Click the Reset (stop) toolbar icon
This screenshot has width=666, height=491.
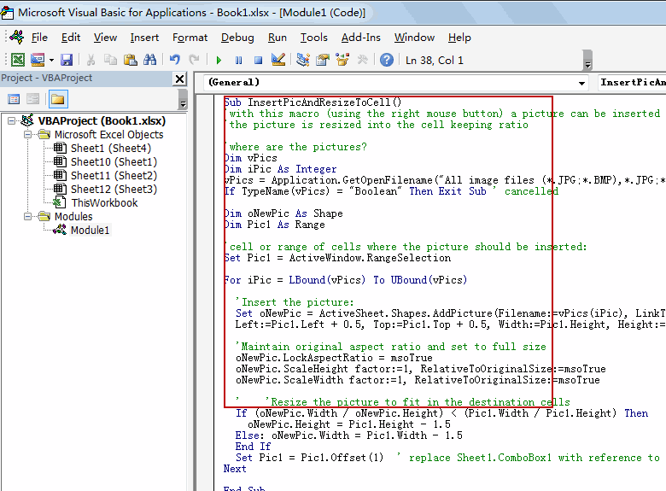[258, 60]
